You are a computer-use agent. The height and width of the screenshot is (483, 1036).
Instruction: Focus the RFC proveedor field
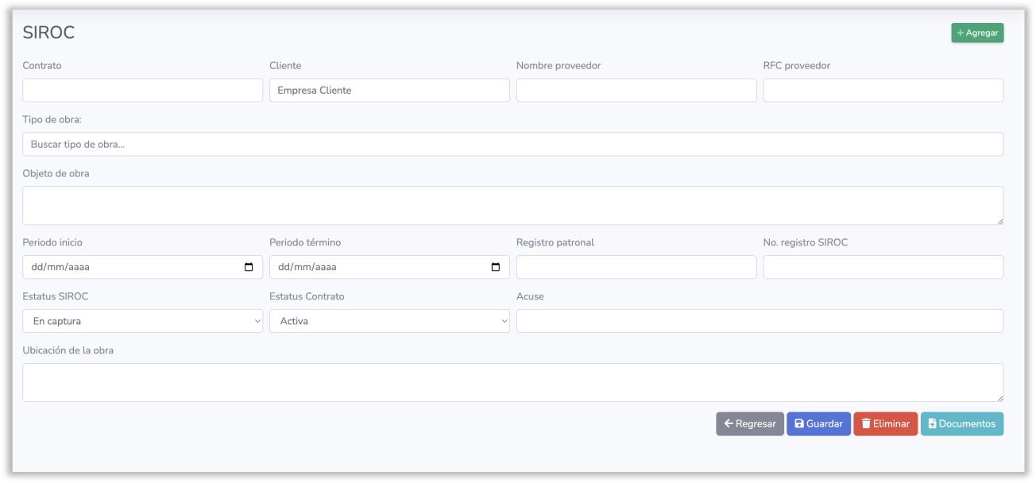pyautogui.click(x=883, y=90)
